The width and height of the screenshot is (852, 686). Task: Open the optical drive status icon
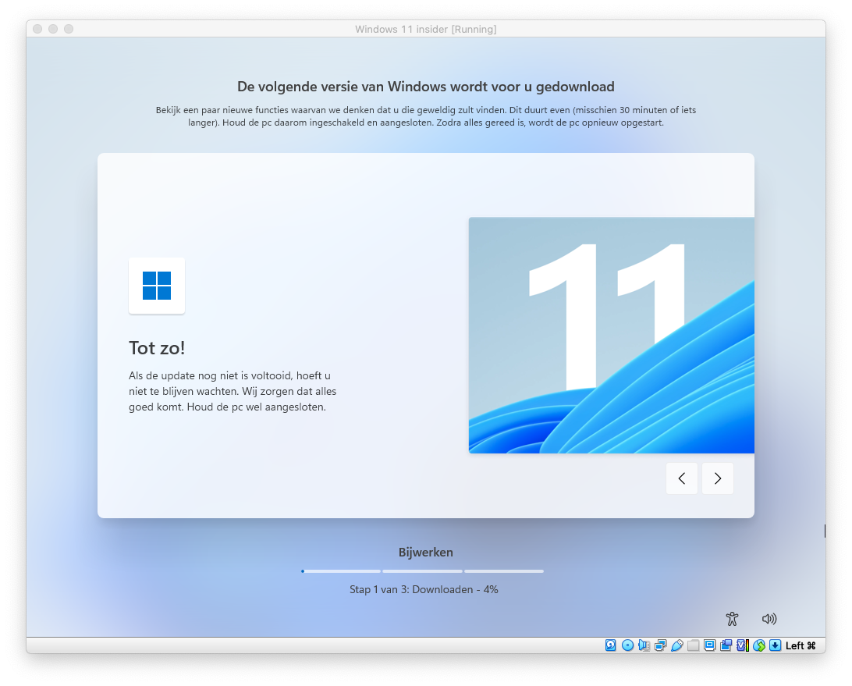[628, 645]
